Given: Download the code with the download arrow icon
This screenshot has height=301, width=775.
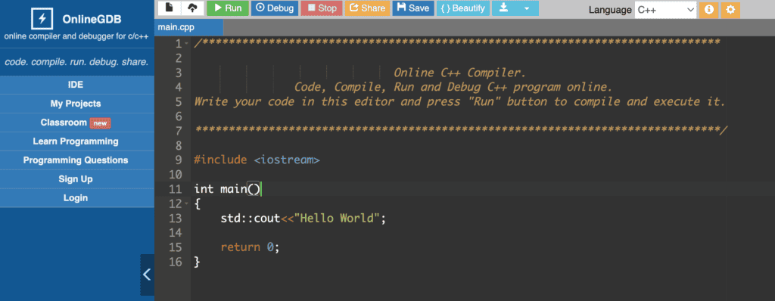Looking at the screenshot, I should [x=503, y=8].
